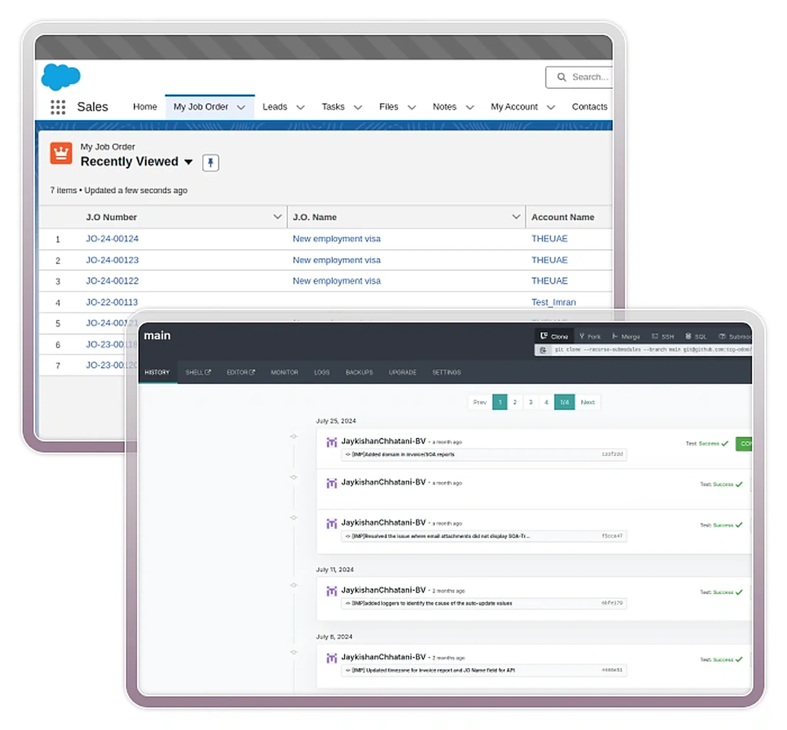Select the Merge option
This screenshot has width=787, height=730.
626,337
